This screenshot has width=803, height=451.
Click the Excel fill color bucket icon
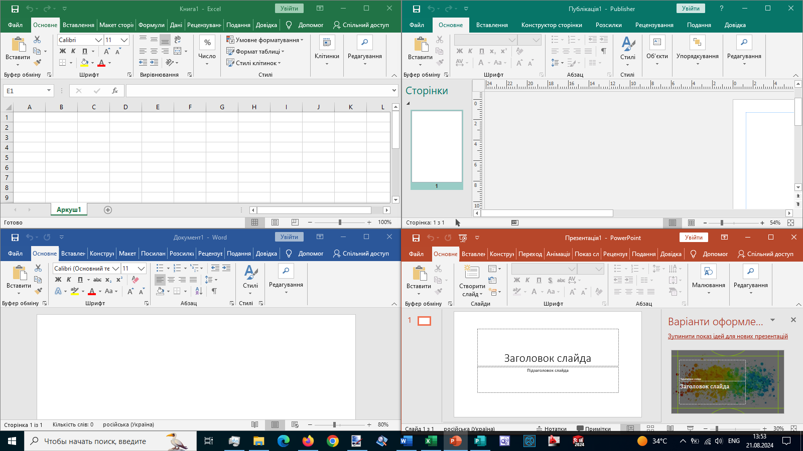click(84, 63)
